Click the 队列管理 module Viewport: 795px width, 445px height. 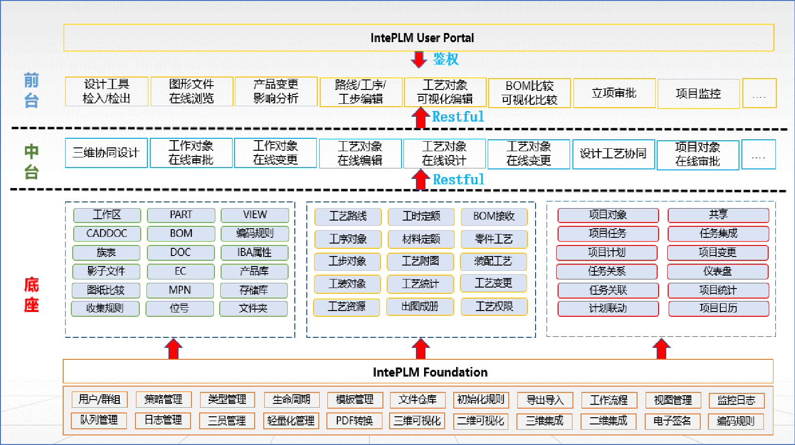99,420
